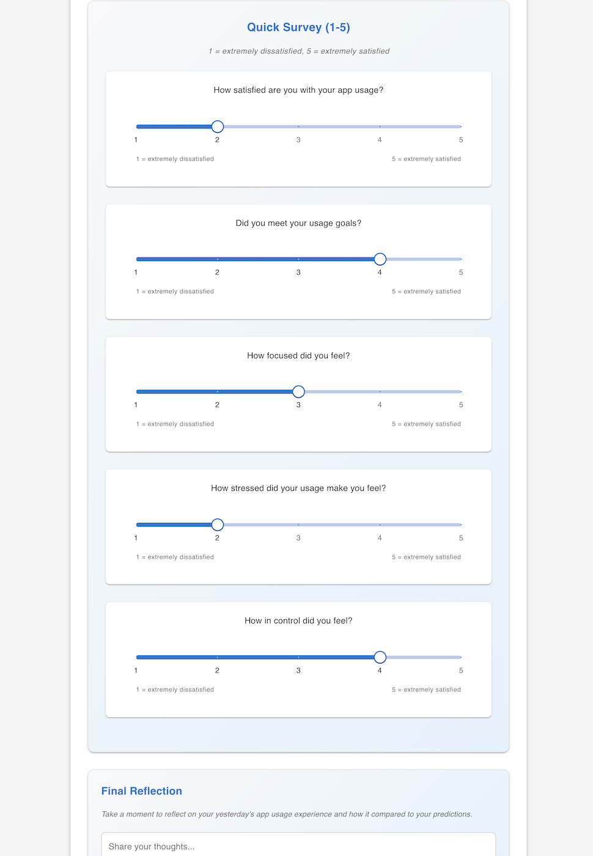Set the focus slider to 1
The height and width of the screenshot is (856, 593).
coord(137,392)
